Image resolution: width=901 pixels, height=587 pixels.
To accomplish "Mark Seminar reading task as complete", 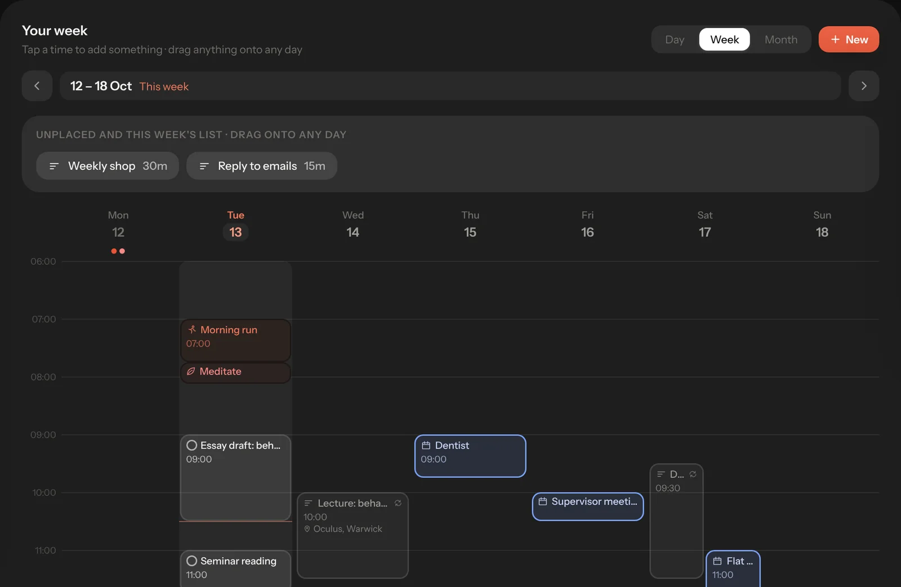I will coord(191,561).
